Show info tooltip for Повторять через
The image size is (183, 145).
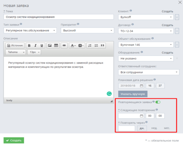146,122
